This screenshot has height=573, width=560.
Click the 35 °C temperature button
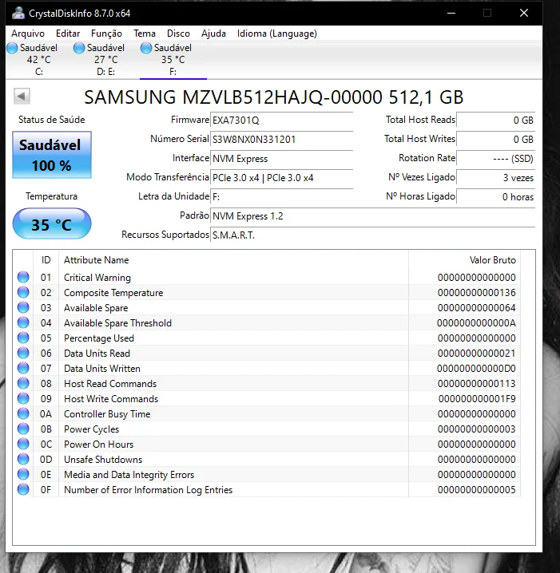pyautogui.click(x=52, y=223)
